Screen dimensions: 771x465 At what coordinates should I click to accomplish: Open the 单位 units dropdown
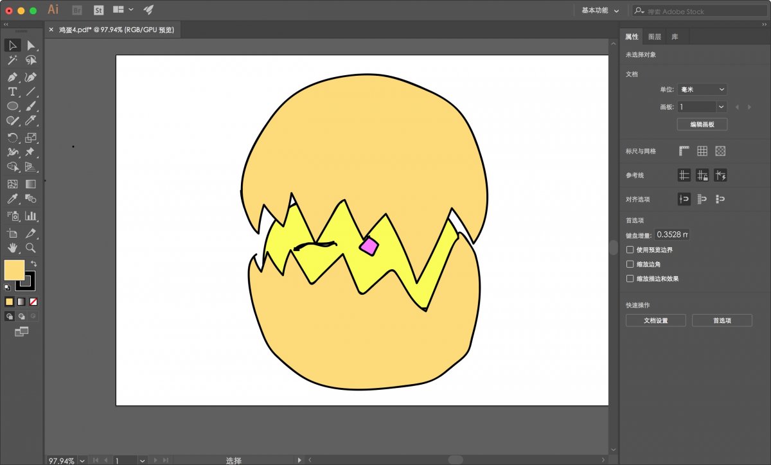point(702,89)
